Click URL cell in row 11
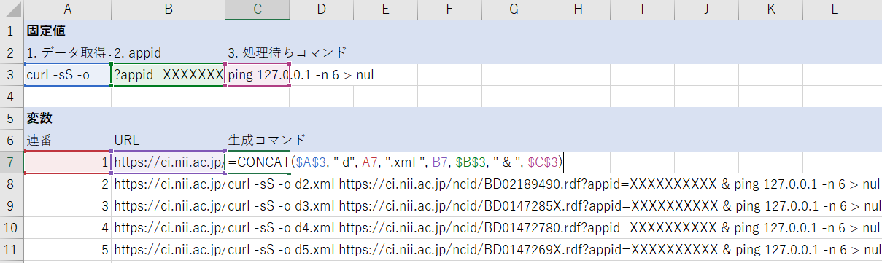Viewport: 882px width, 263px height. click(169, 250)
